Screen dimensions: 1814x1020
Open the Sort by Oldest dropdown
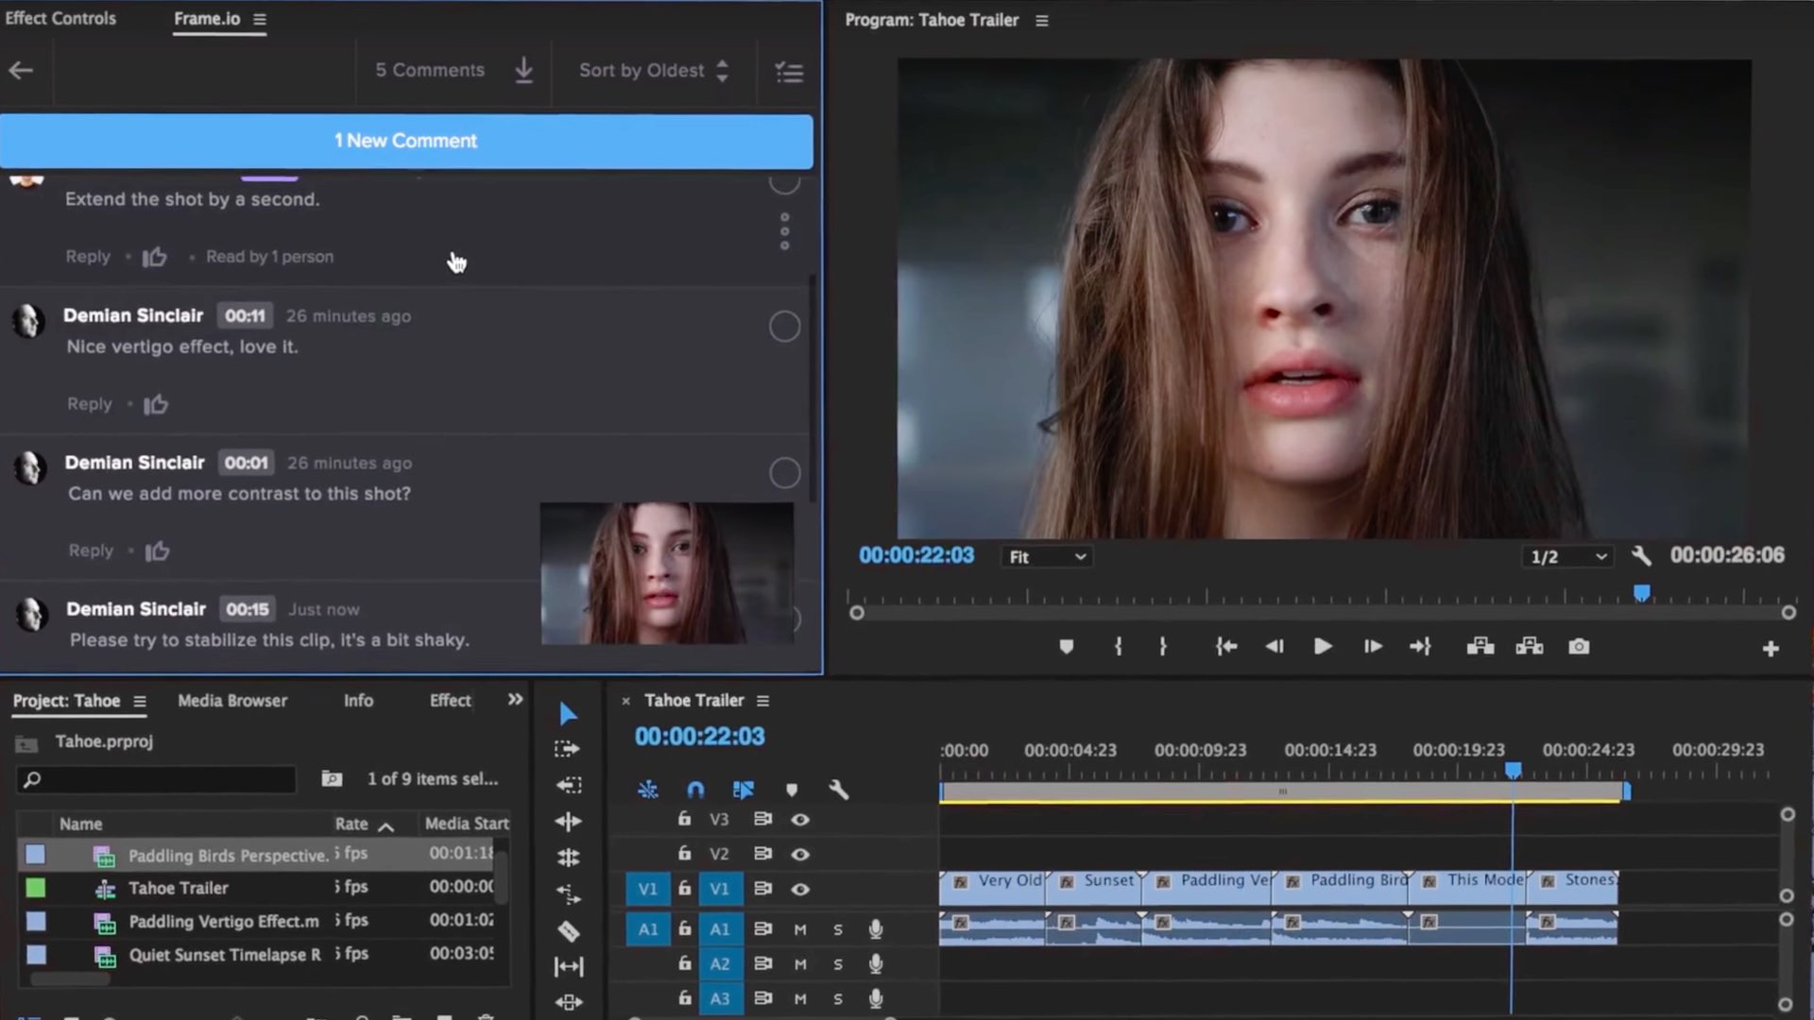pyautogui.click(x=652, y=70)
